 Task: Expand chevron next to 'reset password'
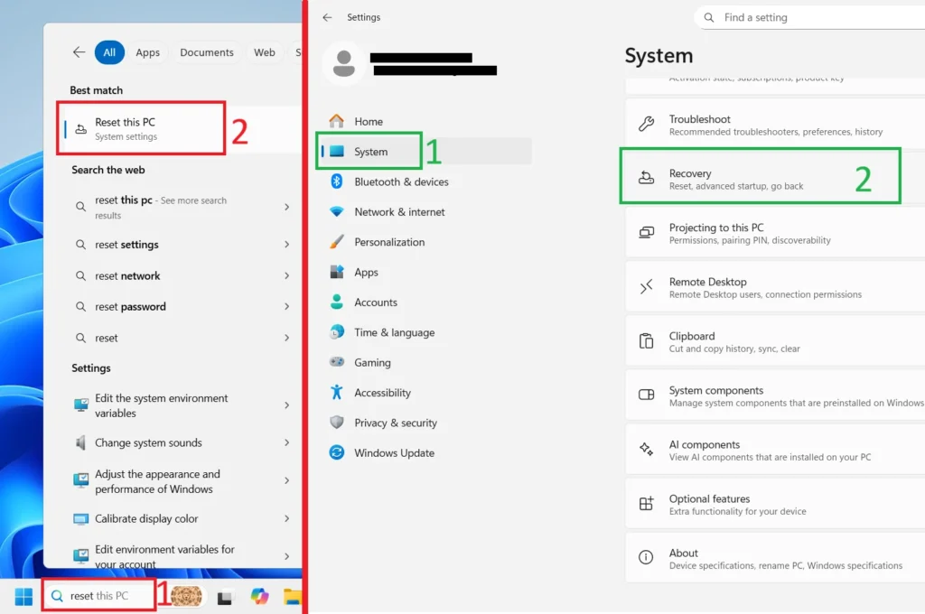287,307
